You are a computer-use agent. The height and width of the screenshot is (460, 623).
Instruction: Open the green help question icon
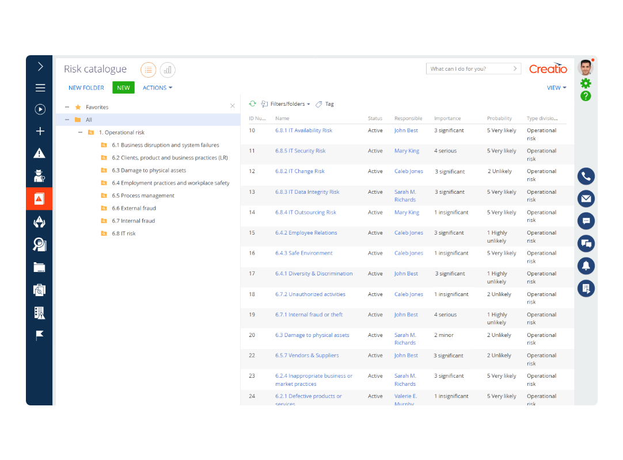pos(586,96)
